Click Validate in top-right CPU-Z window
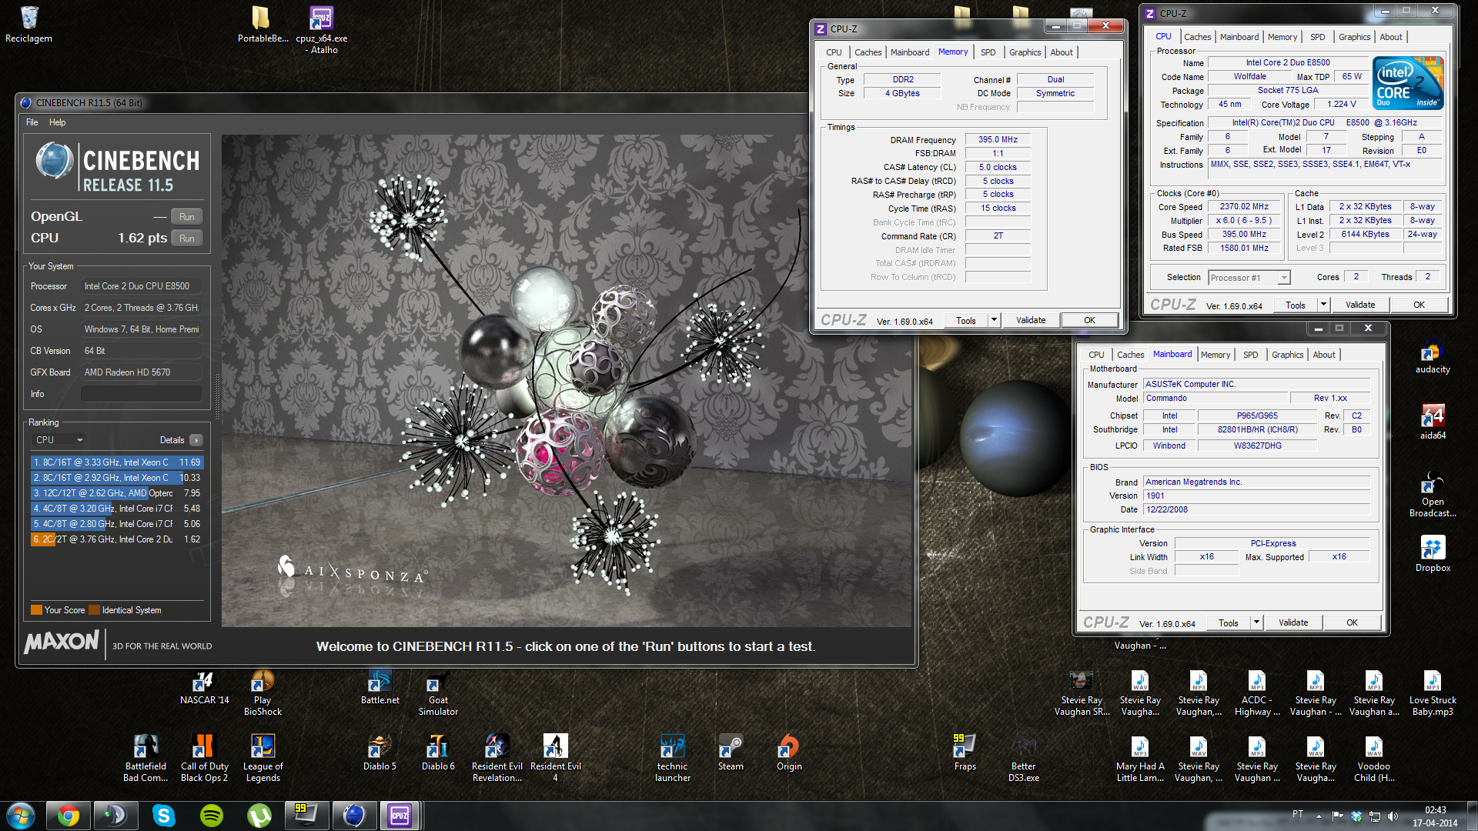 pos(1360,305)
